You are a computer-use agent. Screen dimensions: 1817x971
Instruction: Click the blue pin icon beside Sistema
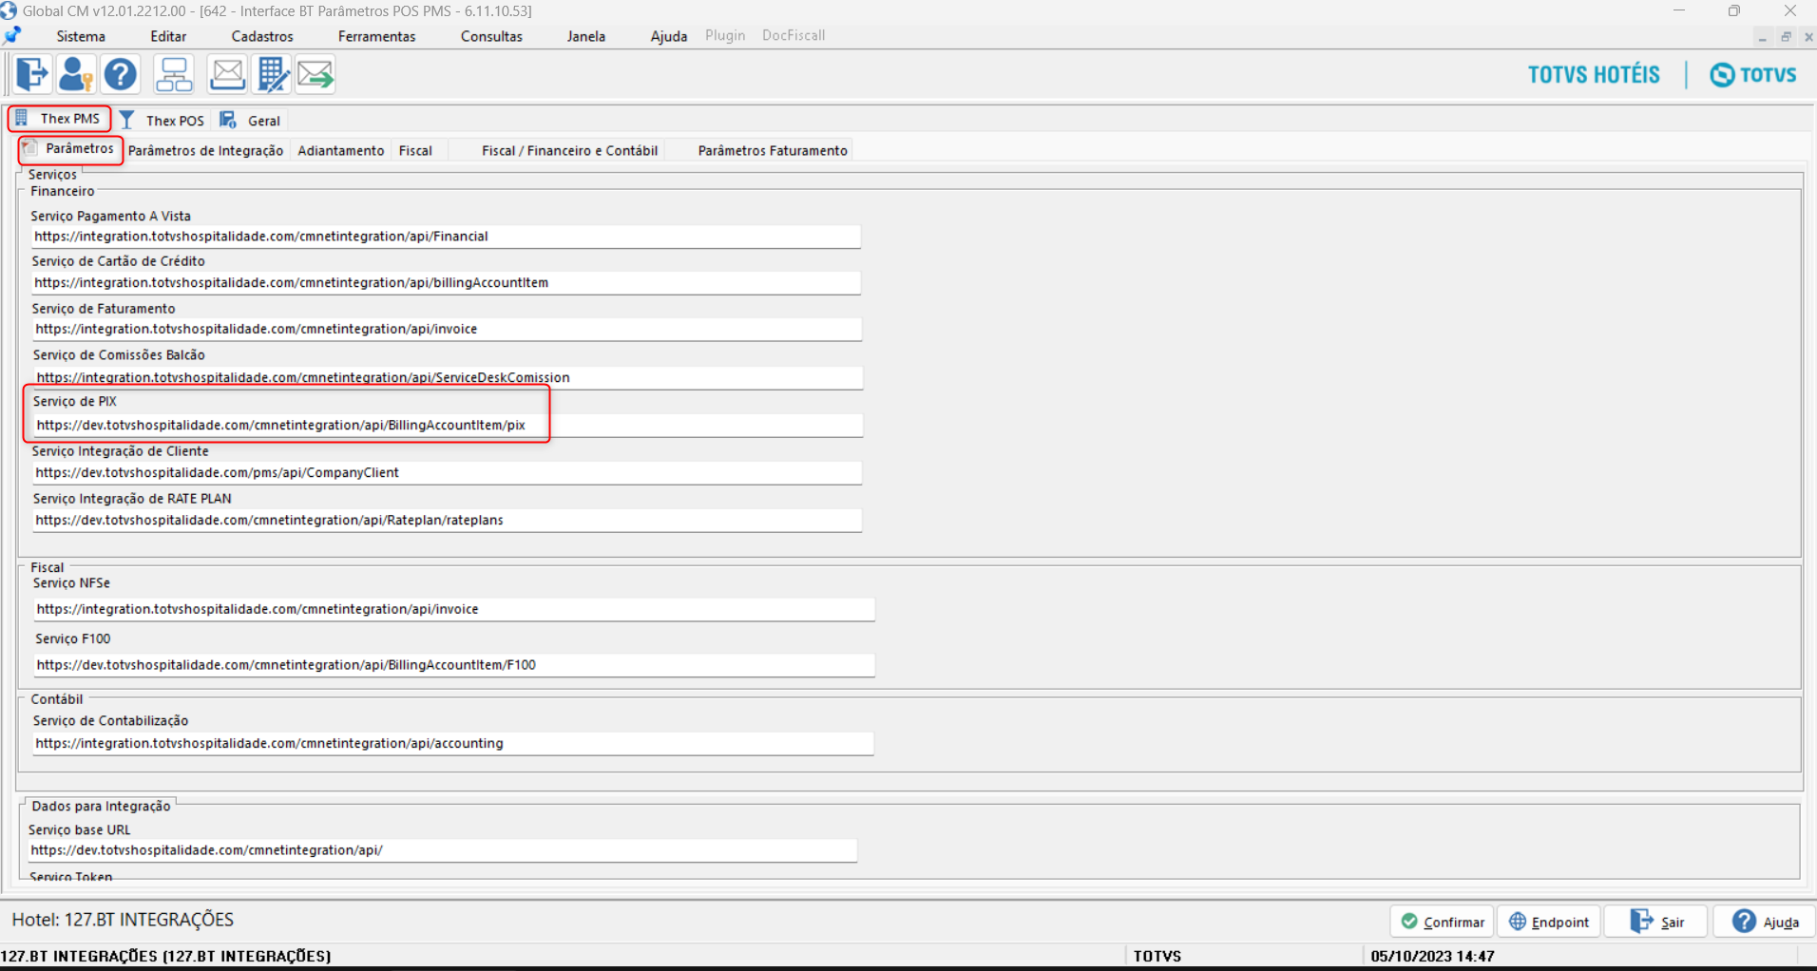13,36
